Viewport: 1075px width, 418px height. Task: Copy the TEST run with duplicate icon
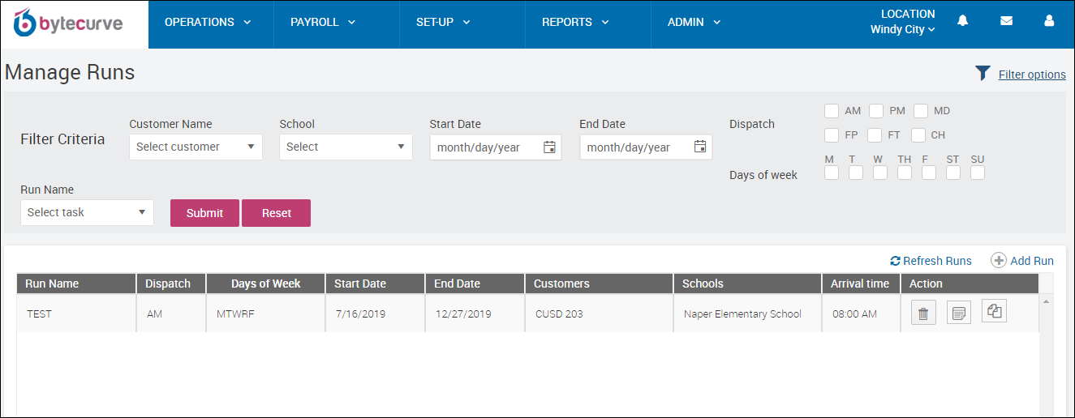click(995, 311)
